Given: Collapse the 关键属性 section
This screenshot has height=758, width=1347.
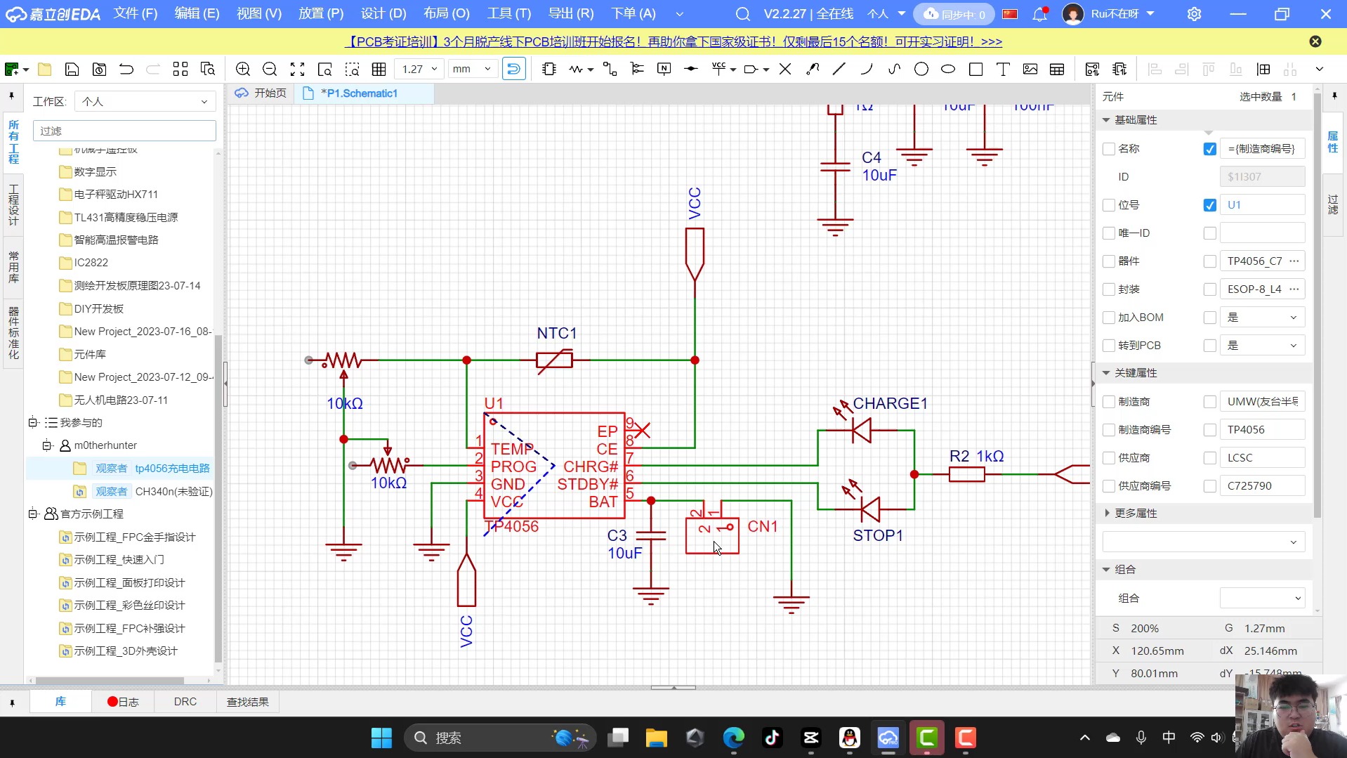Looking at the screenshot, I should 1106,373.
